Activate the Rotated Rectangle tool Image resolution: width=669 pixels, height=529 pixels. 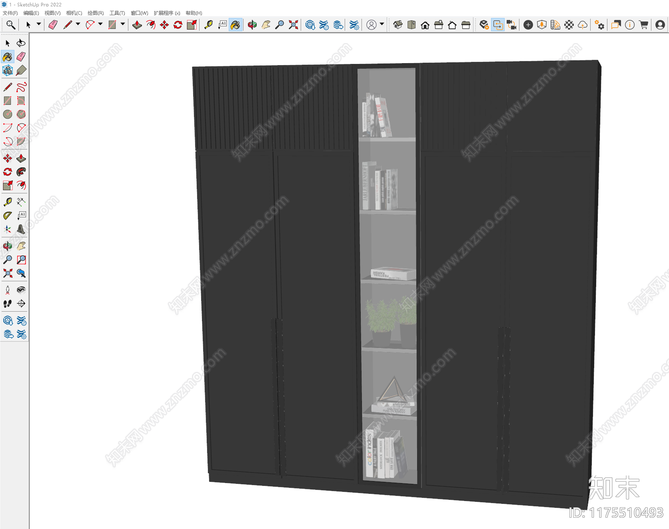[x=21, y=101]
